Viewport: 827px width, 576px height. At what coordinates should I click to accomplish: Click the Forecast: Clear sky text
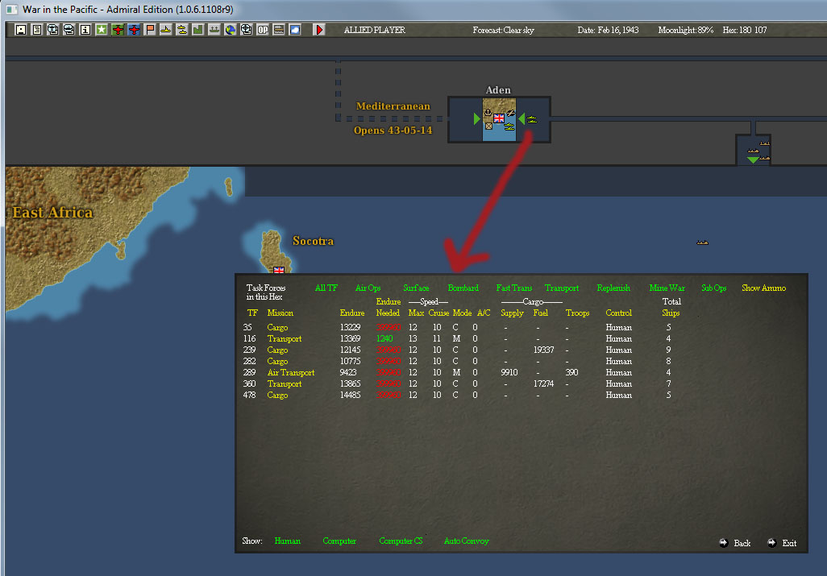503,30
